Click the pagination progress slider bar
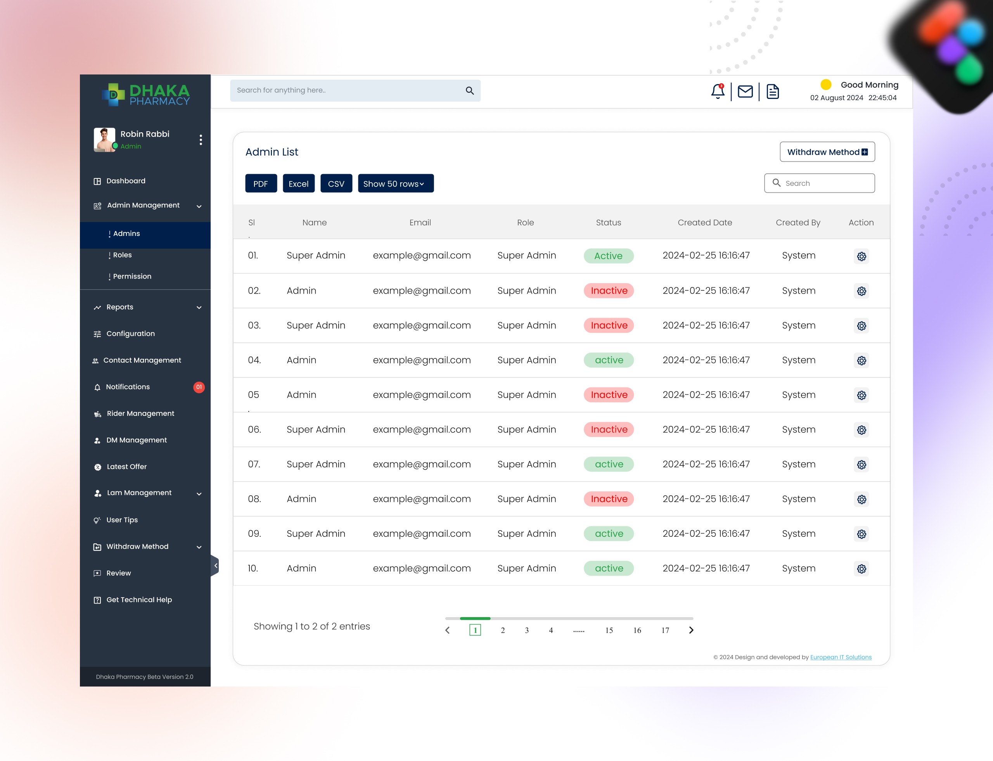 tap(569, 618)
